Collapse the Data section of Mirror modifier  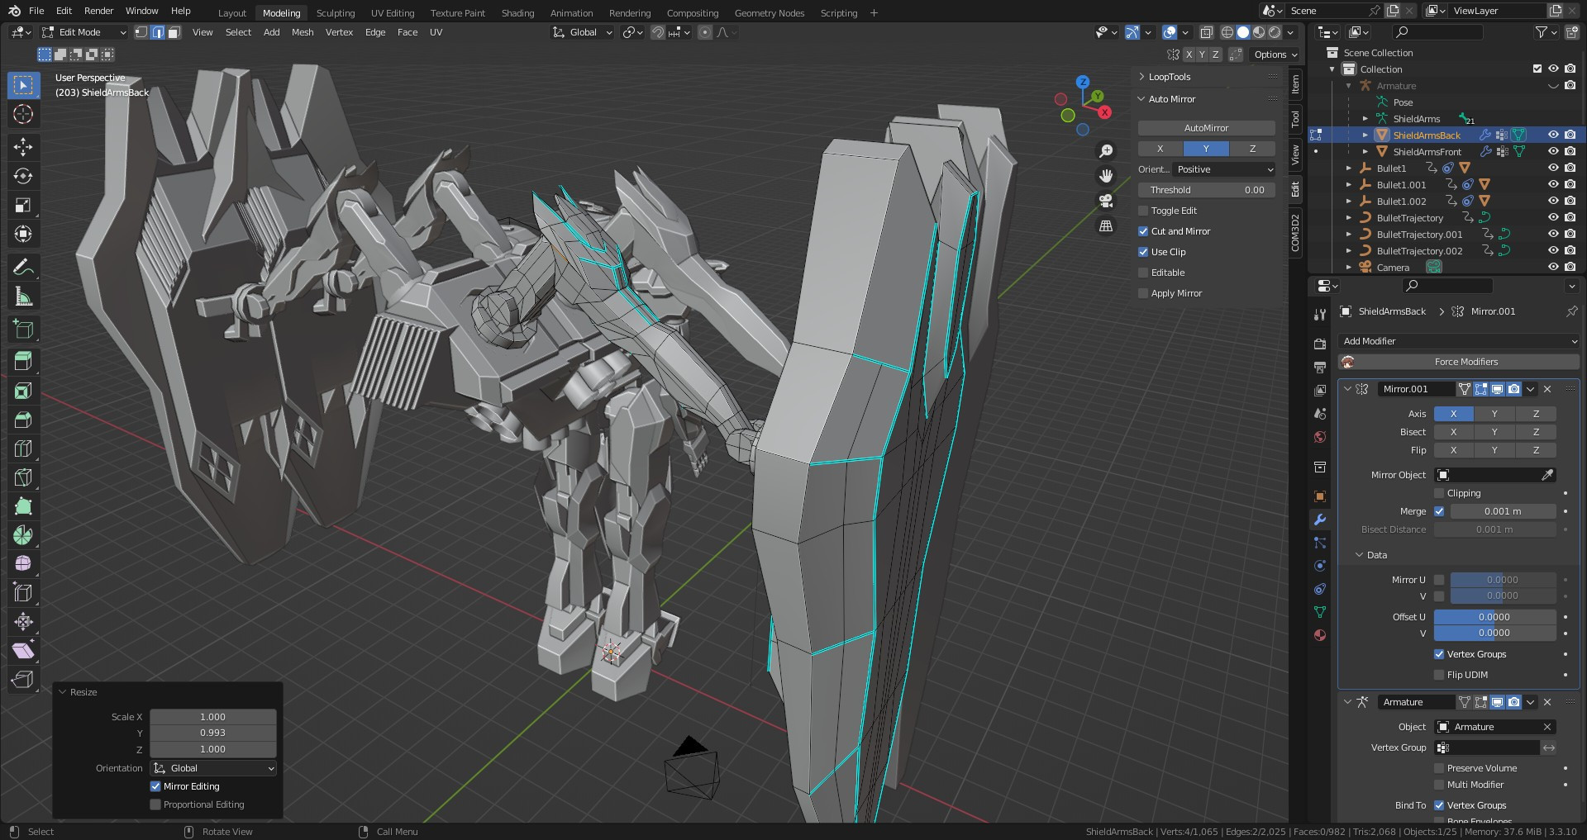[1360, 555]
